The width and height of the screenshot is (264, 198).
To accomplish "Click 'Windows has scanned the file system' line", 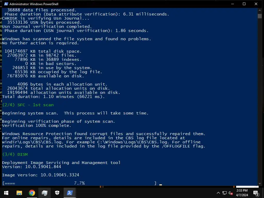I will [x=76, y=39].
